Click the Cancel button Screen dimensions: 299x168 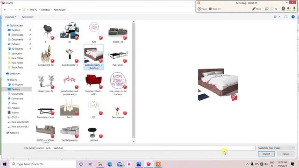[x=285, y=154]
